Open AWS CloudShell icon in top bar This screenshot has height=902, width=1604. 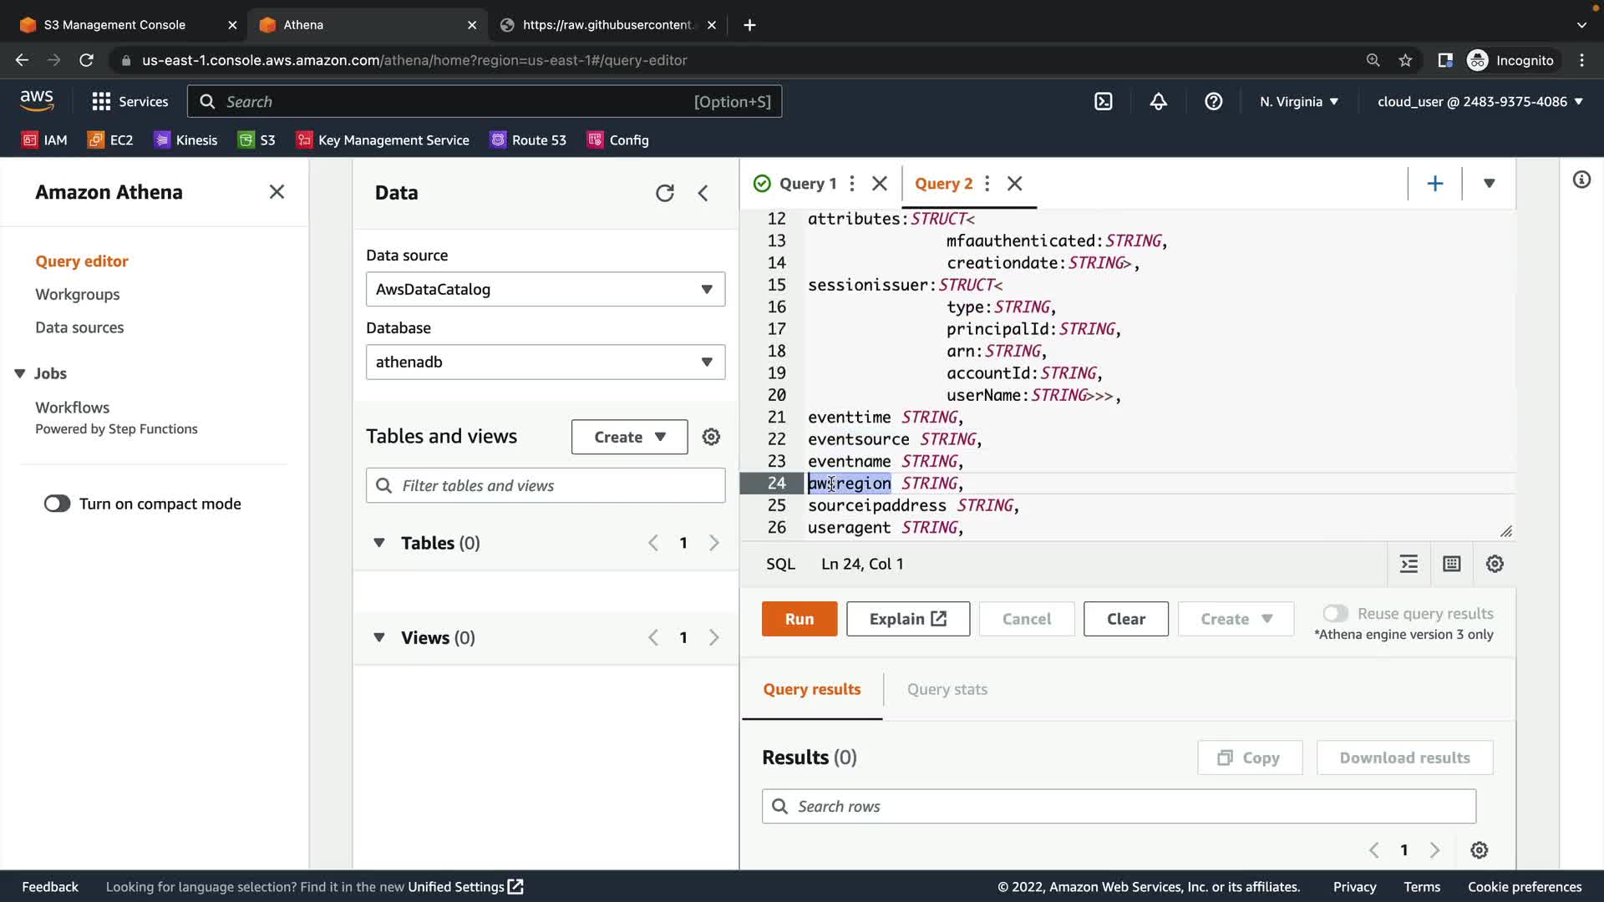1103,102
